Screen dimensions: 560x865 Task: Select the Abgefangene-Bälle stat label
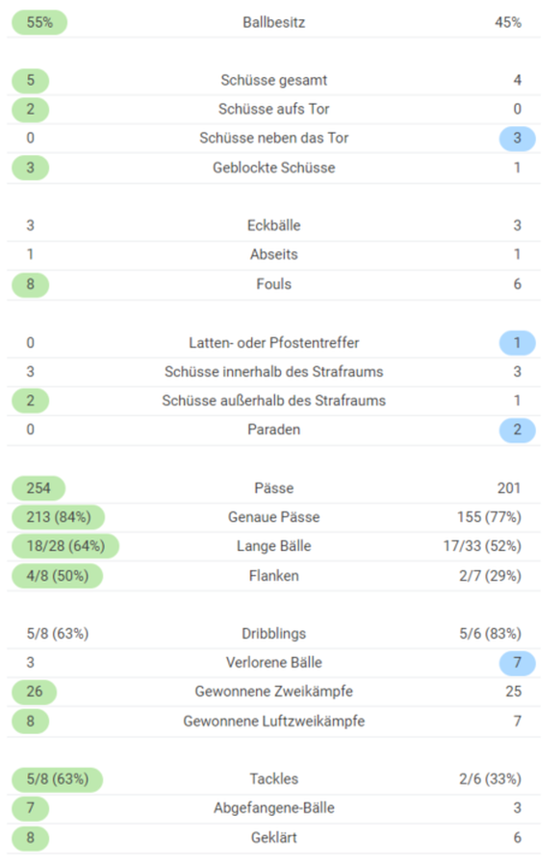pos(274,808)
